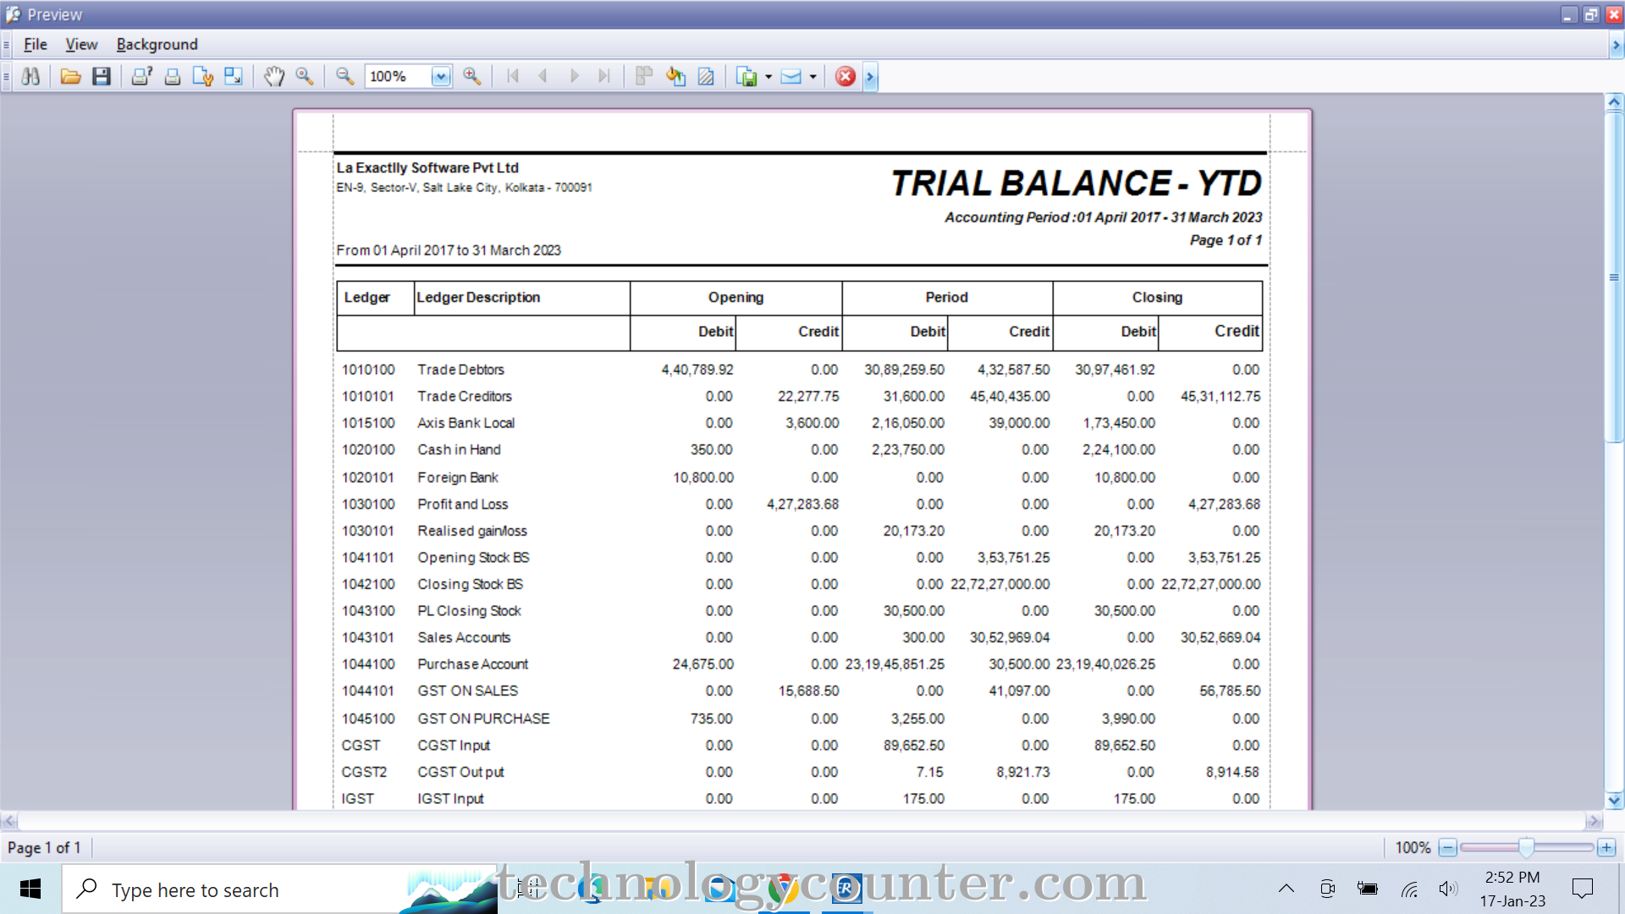This screenshot has width=1625, height=914.
Task: Click zoom slider plus button
Action: 1606,847
